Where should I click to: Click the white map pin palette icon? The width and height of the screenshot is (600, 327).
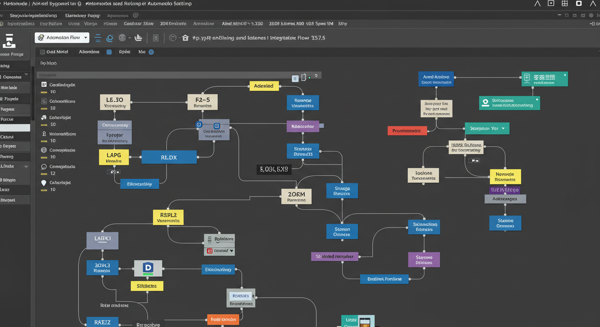(43, 183)
